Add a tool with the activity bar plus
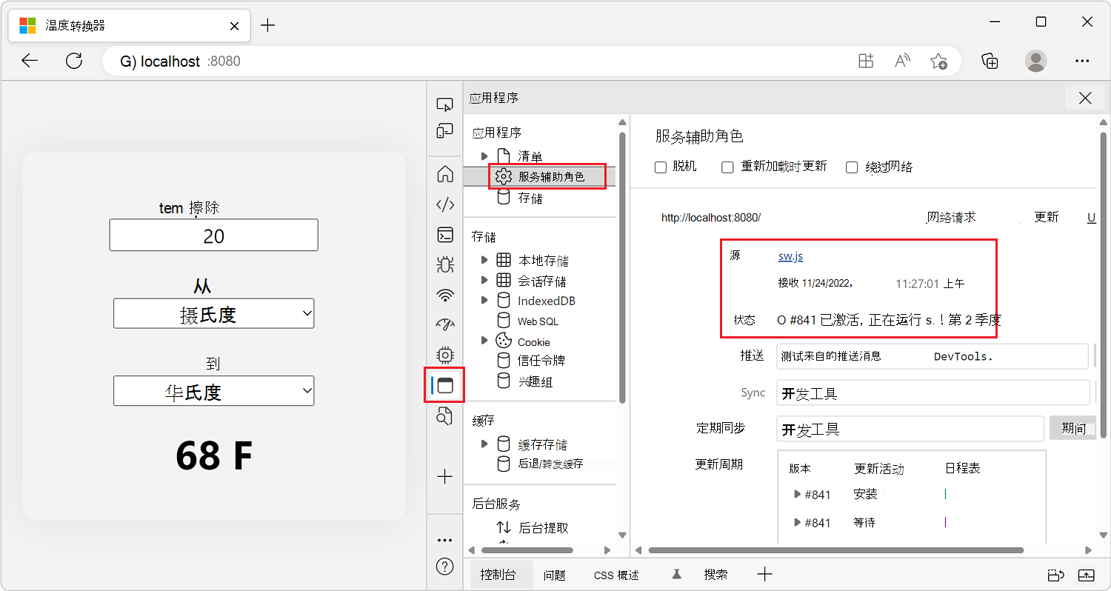 tap(444, 477)
